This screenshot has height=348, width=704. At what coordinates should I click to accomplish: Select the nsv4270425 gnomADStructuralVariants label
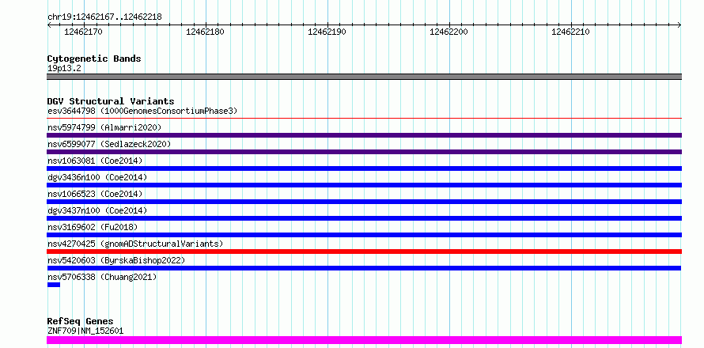135,244
